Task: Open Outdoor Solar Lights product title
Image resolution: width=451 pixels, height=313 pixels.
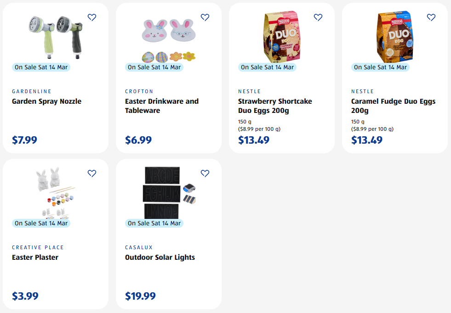Action: (160, 257)
